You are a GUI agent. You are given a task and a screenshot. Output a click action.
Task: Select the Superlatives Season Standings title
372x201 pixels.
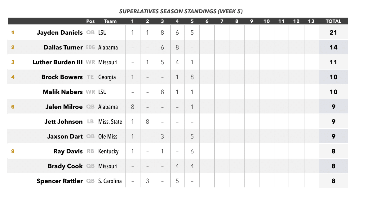(181, 12)
